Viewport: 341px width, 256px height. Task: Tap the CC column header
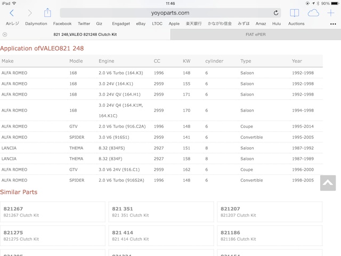coord(157,61)
